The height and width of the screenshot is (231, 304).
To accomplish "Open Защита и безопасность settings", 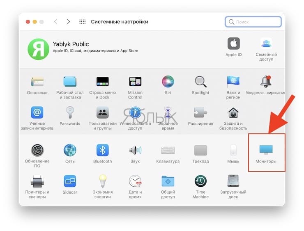I will click(233, 112).
